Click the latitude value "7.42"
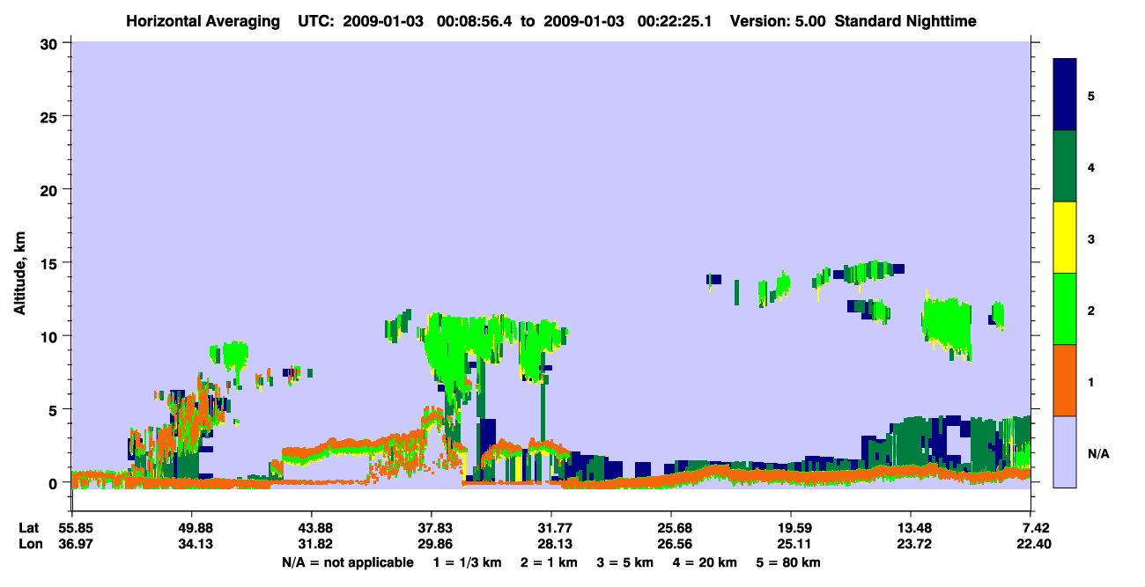The width and height of the screenshot is (1145, 587). (x=1035, y=528)
